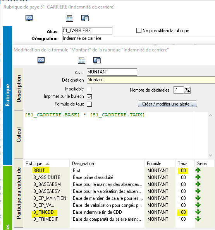Click the green plus icon in the B_CP_VAL row
Image resolution: width=215 pixels, height=230 pixels.
[x=198, y=205]
